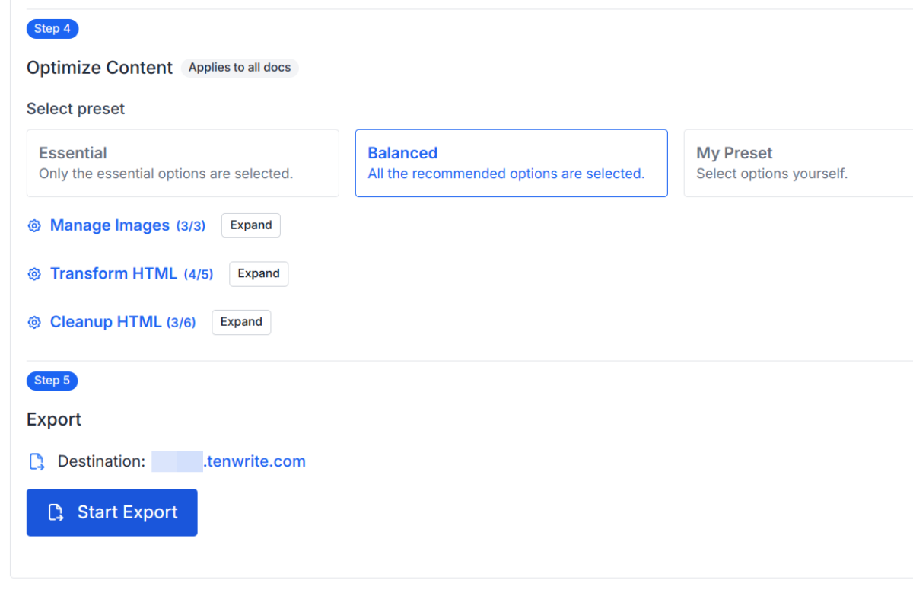Click the gear icon beside Transform HTML
The image size is (913, 609).
click(x=33, y=274)
